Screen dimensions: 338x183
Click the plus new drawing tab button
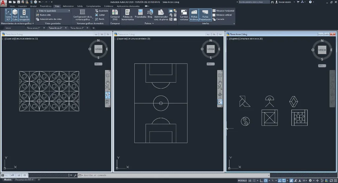point(93,28)
